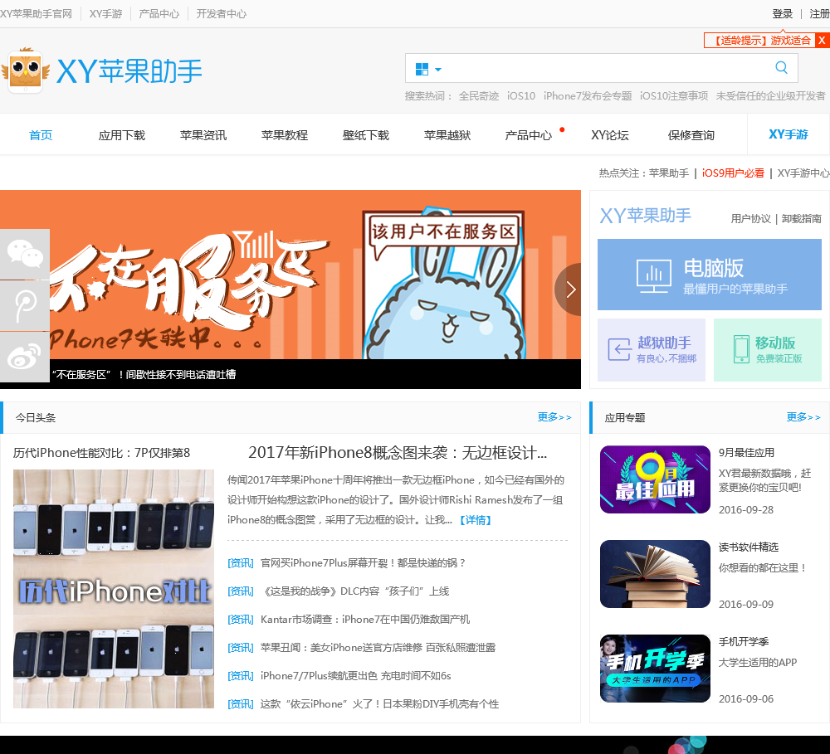Select hot search iPhone7发布会专题
Viewport: 830px width, 754px height.
click(x=588, y=95)
